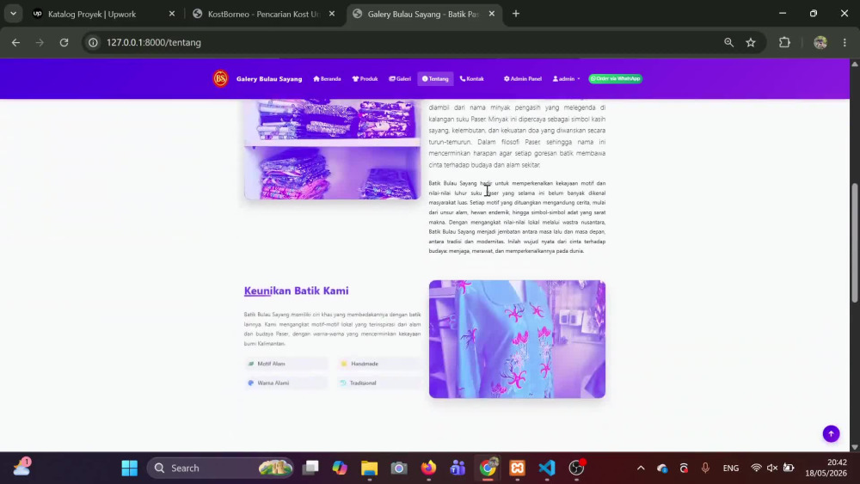The width and height of the screenshot is (860, 484).
Task: Open the Wi-Fi network tray icon
Action: point(756,468)
